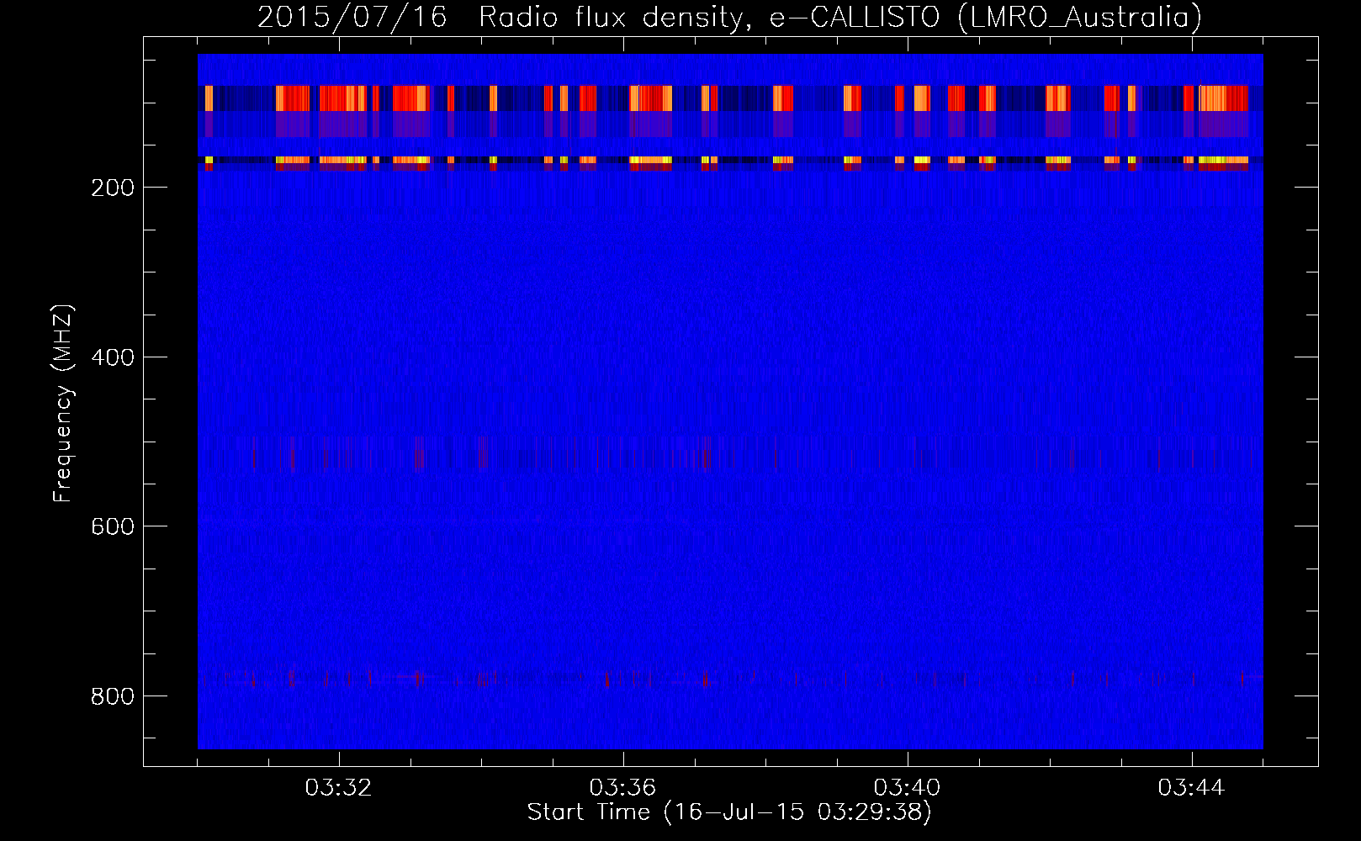Viewport: 1361px width, 841px height.
Task: Click the 03:44 time tick label
Action: click(x=1192, y=788)
